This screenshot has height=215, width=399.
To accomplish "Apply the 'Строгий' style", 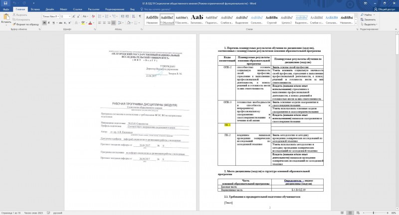I will click(271, 19).
